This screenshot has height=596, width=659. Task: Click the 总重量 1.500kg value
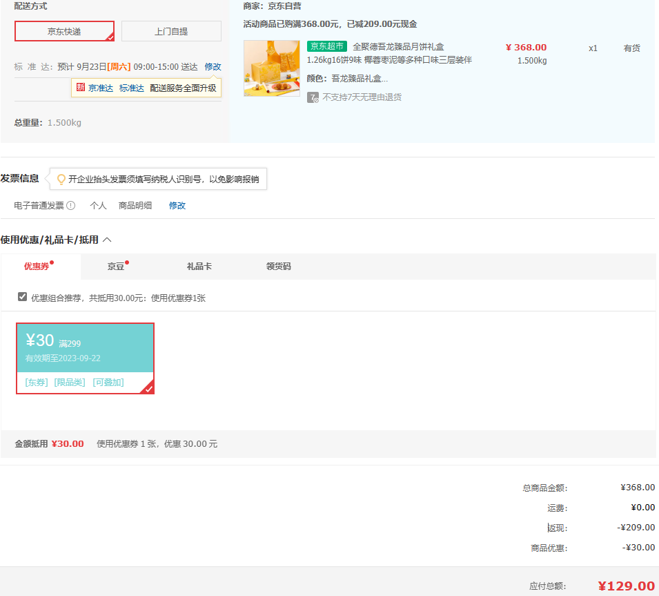(x=64, y=123)
